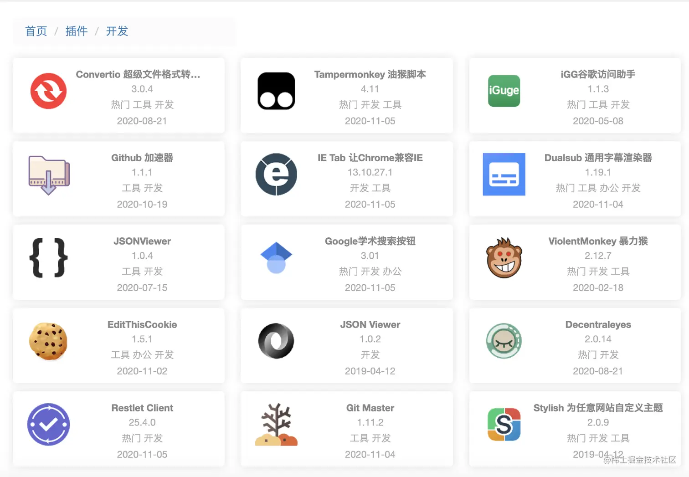Open Convertio 超级文件格式转 title
The image size is (689, 477).
[138, 74]
